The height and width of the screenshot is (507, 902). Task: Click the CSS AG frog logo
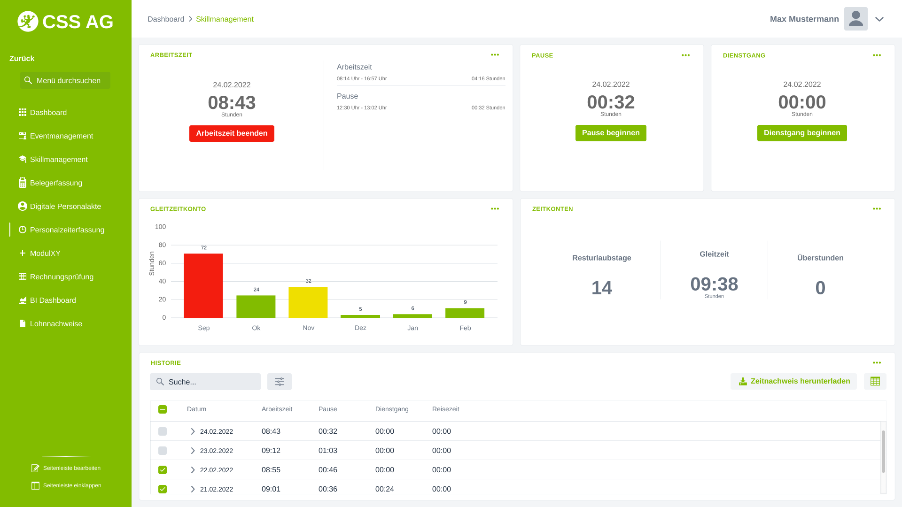[28, 22]
